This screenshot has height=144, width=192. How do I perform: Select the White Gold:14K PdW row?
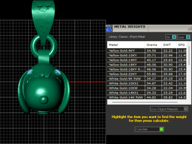click(x=147, y=97)
